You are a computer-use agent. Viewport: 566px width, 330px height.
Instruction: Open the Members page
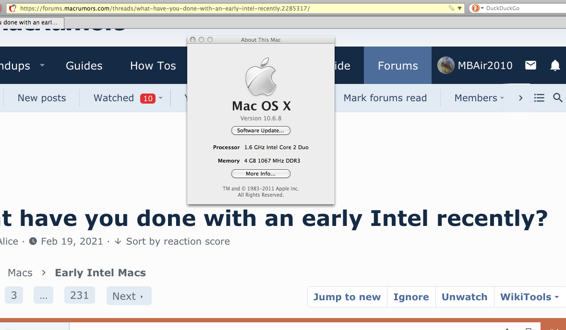coord(476,98)
